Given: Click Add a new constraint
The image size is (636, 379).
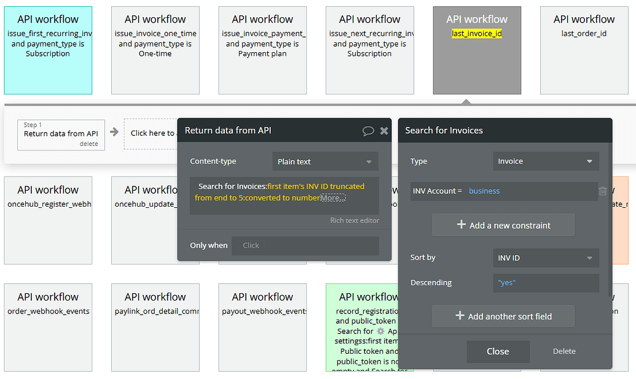Looking at the screenshot, I should [x=503, y=225].
